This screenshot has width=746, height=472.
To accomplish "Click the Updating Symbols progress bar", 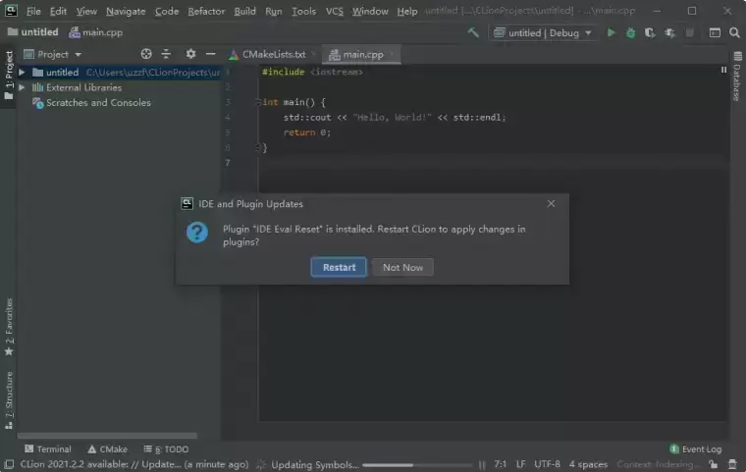I will point(416,465).
